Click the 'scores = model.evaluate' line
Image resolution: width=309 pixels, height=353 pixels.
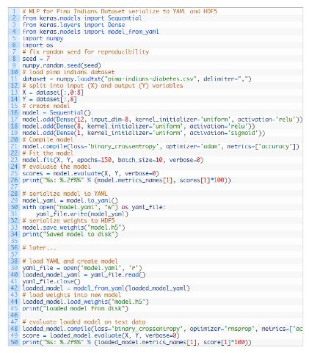click(90, 173)
